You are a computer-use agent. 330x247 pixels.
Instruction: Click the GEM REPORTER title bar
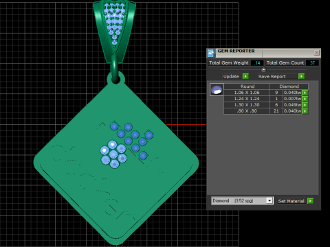(263, 53)
